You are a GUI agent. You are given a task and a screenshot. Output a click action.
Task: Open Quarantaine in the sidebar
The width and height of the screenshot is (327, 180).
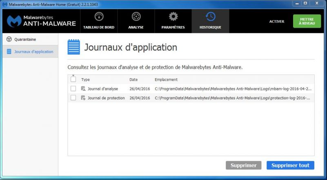[x=31, y=39]
